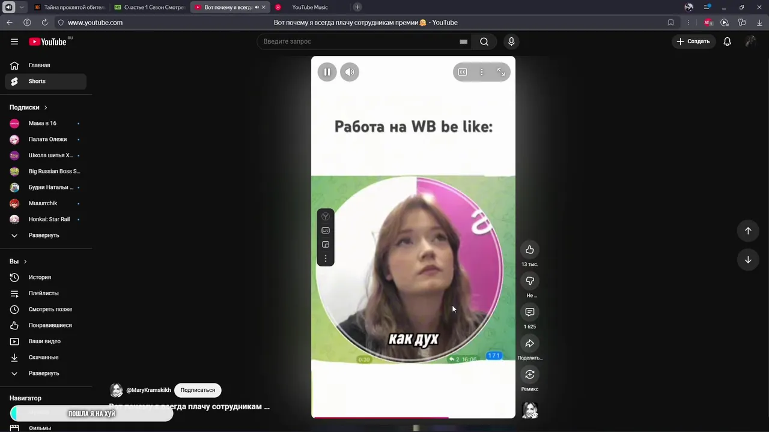Screen dimensions: 769x432
Task: Close the Вот почему я всегда tab
Action: 263,7
